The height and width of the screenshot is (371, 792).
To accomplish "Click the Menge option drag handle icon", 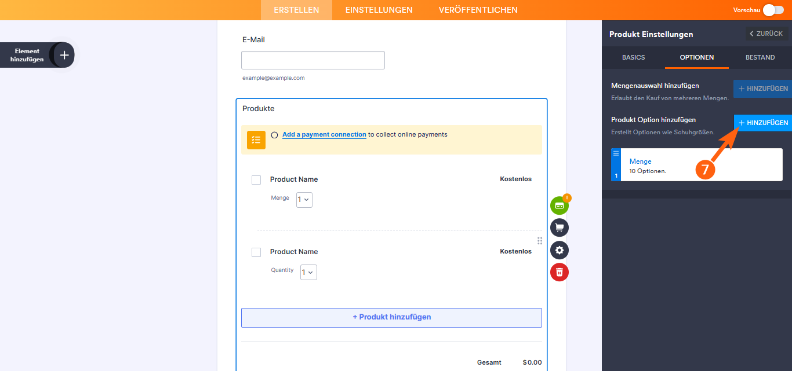I will (616, 153).
